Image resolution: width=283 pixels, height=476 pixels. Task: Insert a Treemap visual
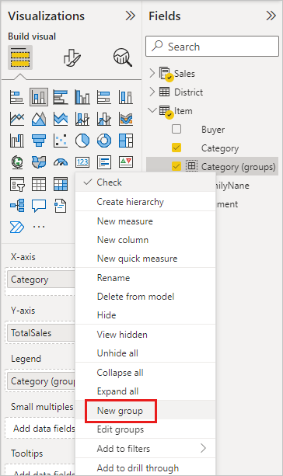tap(125, 141)
